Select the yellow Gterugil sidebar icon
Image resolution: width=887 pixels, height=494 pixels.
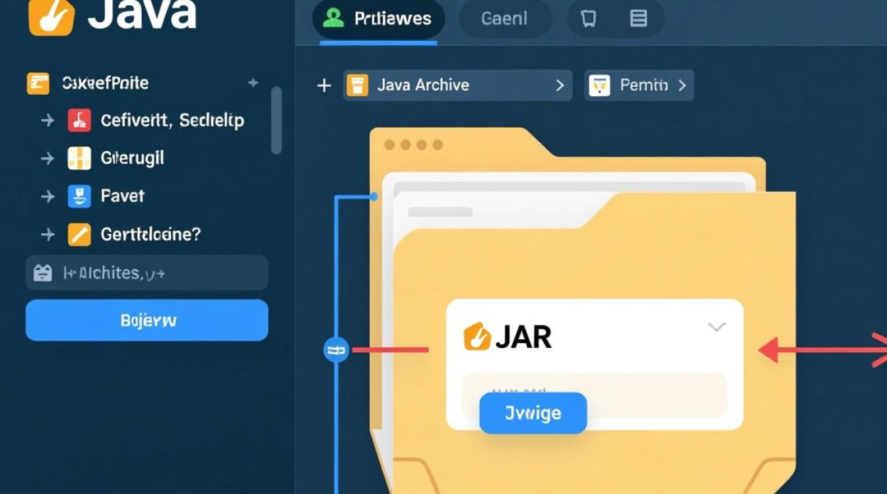[x=79, y=158]
